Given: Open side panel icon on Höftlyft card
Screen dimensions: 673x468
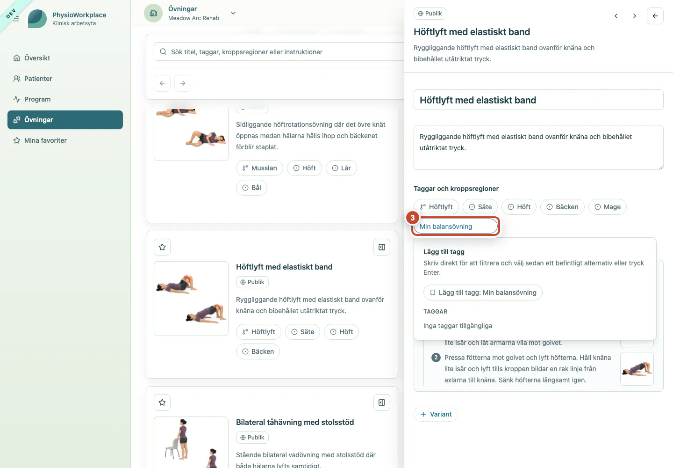Looking at the screenshot, I should click(x=382, y=247).
